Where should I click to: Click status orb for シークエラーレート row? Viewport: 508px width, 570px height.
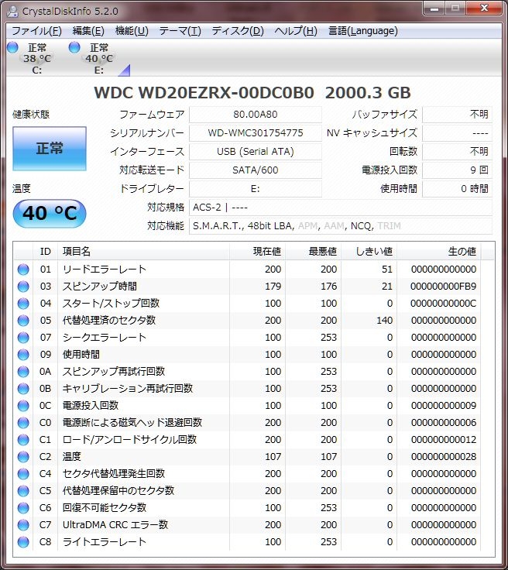(x=23, y=338)
